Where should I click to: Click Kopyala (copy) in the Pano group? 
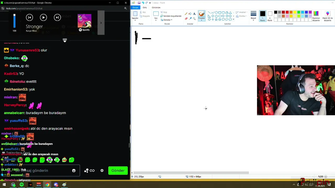(145, 16)
